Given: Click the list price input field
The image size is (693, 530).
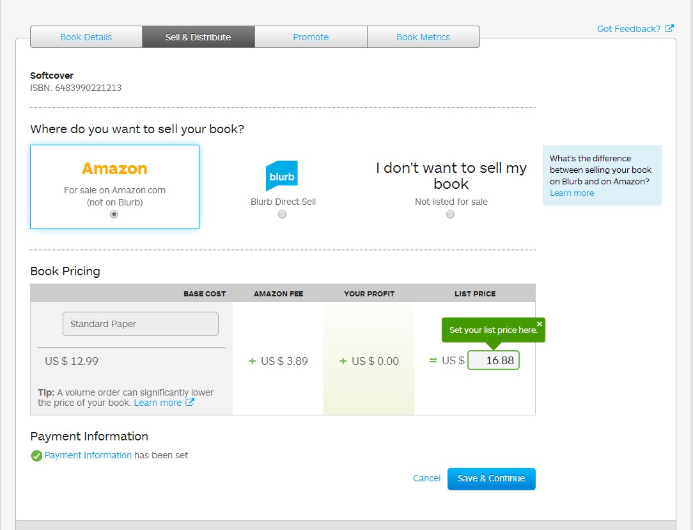Looking at the screenshot, I should [x=494, y=360].
